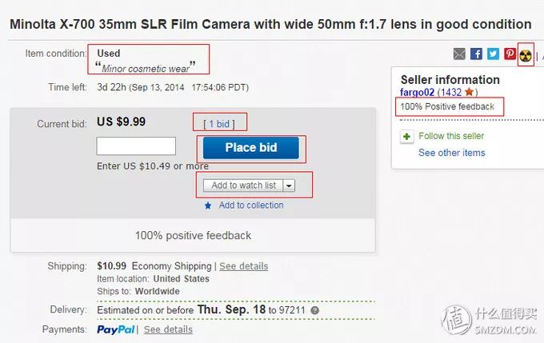Click the bid amount input field
The image size is (544, 343).
pos(136,146)
